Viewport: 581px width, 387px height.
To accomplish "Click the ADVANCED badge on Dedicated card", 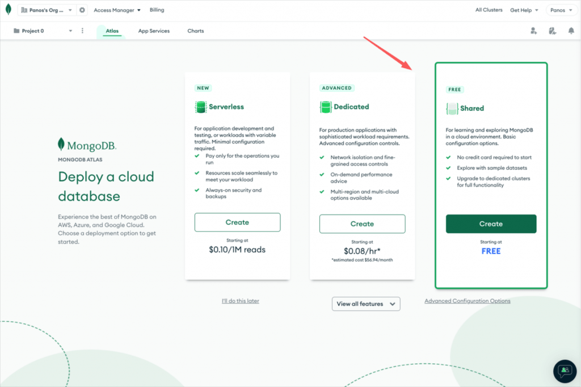I will point(337,88).
